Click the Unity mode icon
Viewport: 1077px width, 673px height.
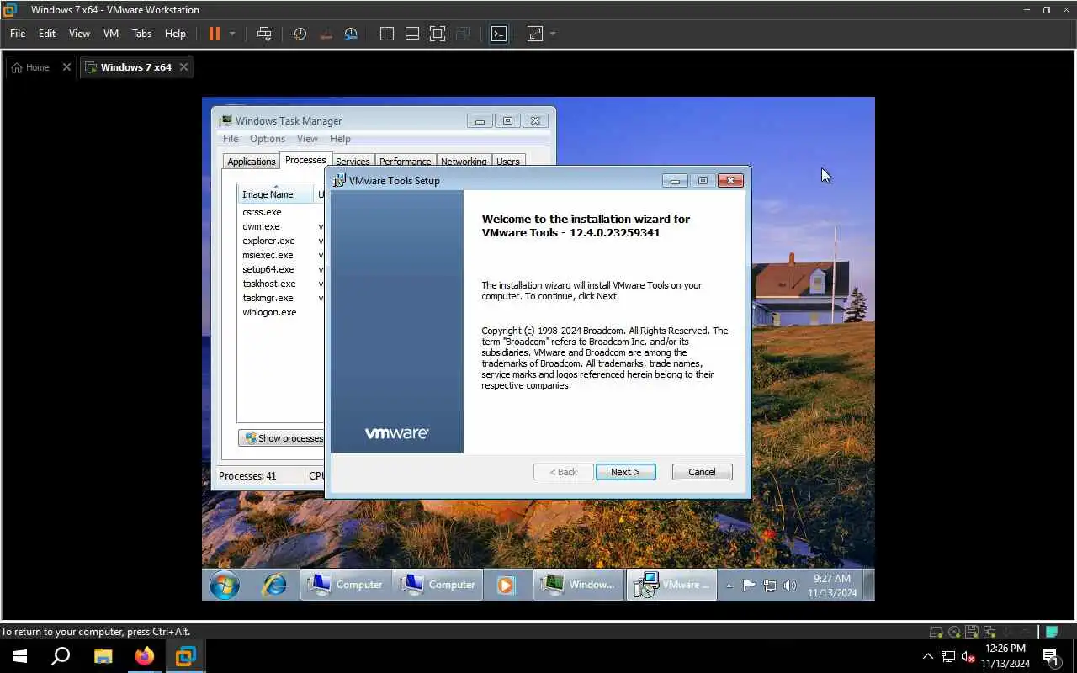tap(463, 34)
